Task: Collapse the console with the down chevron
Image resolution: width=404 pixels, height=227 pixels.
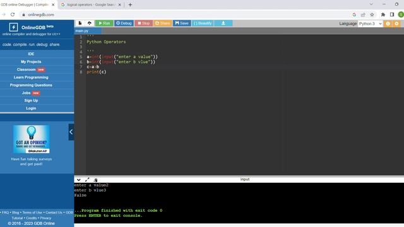Action: [x=78, y=180]
